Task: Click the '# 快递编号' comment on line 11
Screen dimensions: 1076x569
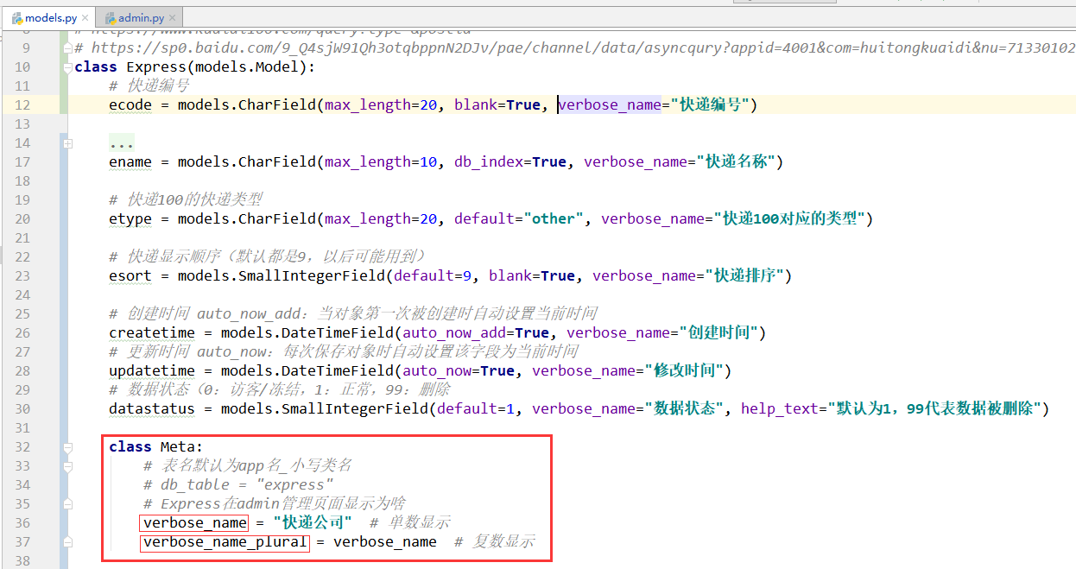Action: [x=149, y=86]
